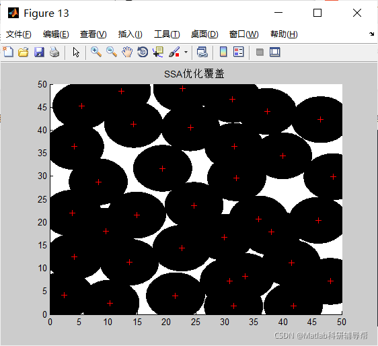The width and height of the screenshot is (378, 346).
Task: Click the plot title SSA优化覆盖
Action: pos(194,74)
